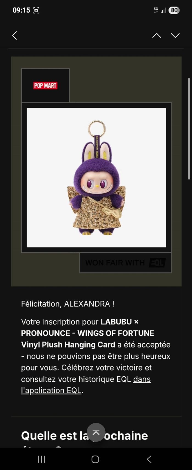The image size is (192, 470).
Task: Tap the battery level indicator
Action: coord(174,10)
